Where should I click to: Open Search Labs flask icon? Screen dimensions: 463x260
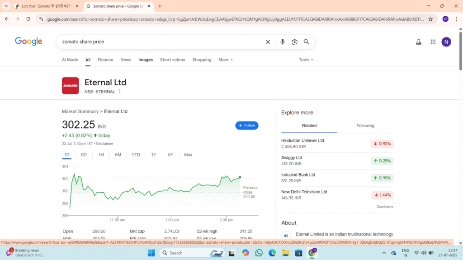418,42
